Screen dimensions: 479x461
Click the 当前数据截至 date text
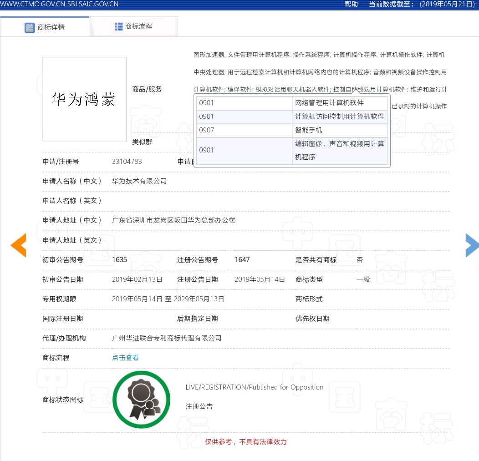(x=422, y=4)
